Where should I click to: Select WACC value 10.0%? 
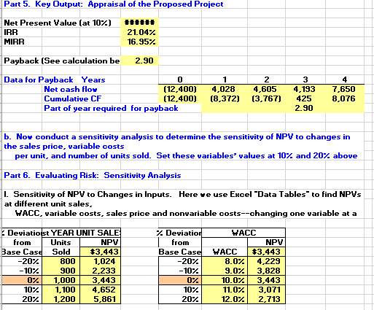(x=225, y=280)
